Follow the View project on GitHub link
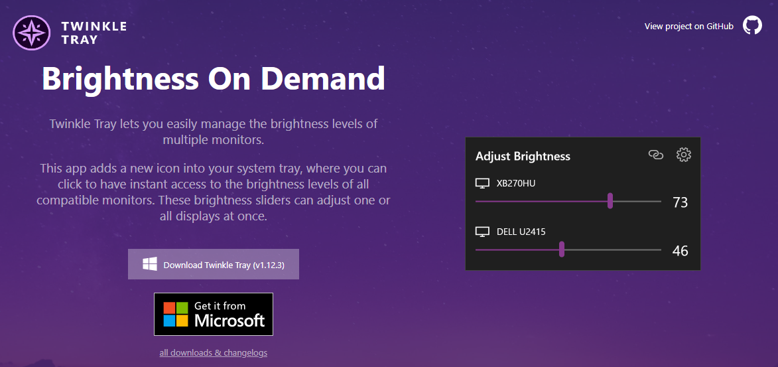778x367 pixels. [688, 27]
